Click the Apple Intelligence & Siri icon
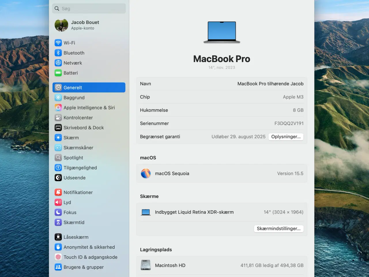 (x=58, y=108)
